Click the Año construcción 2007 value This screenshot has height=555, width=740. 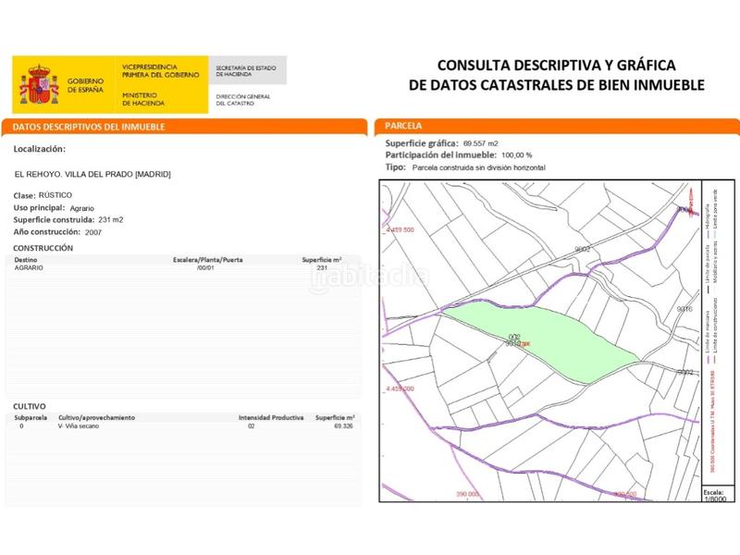[x=92, y=233]
